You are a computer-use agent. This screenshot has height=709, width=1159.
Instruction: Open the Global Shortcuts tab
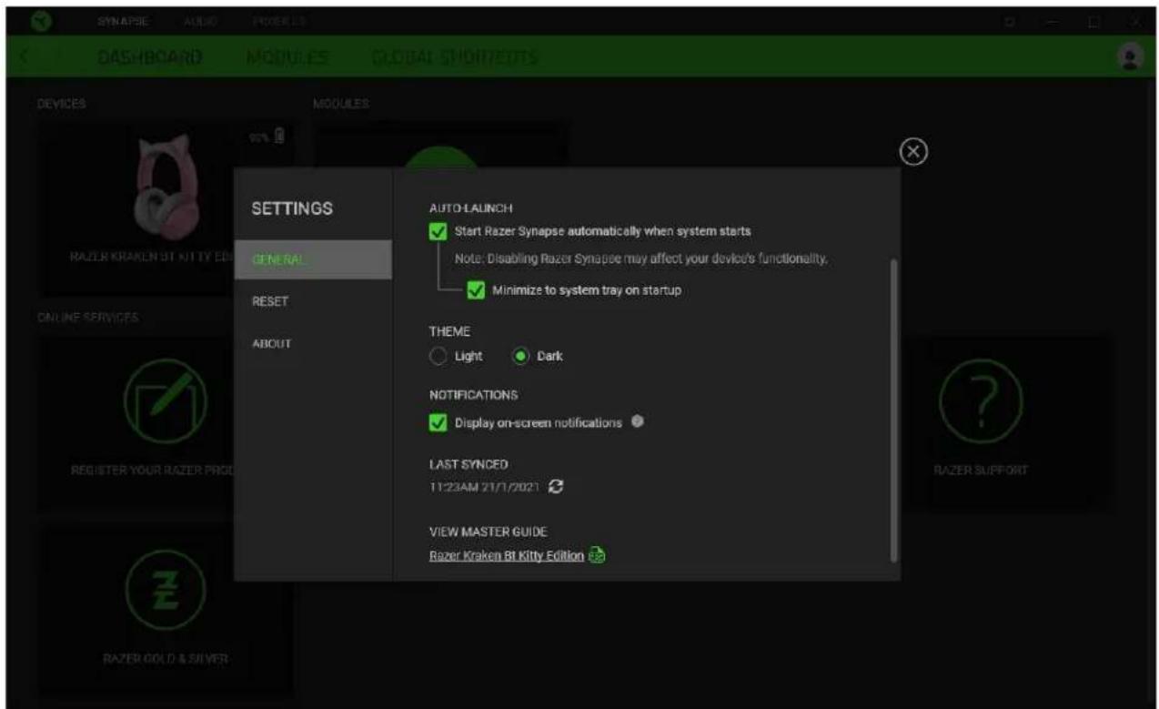tap(455, 57)
